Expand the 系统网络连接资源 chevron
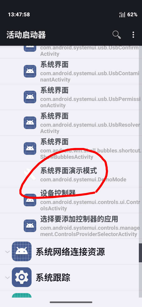 [7, 252]
